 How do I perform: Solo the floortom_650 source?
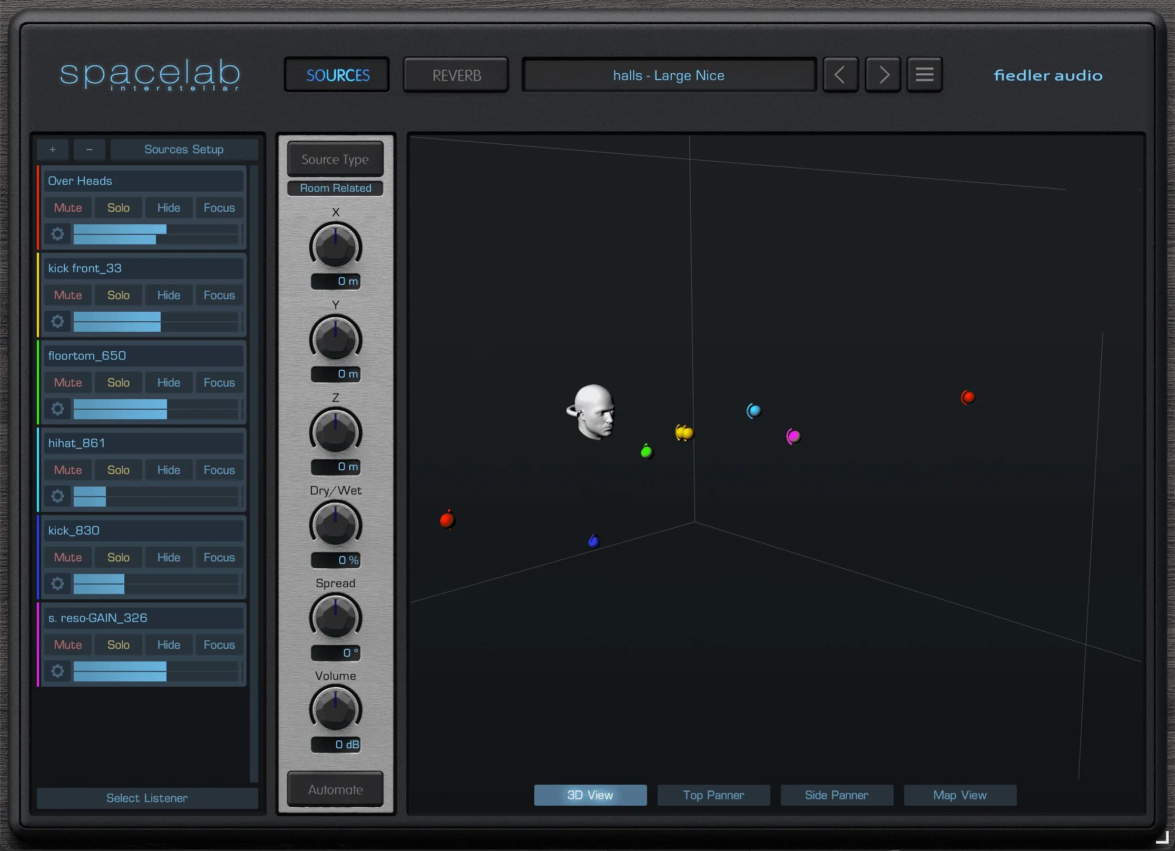pos(118,382)
